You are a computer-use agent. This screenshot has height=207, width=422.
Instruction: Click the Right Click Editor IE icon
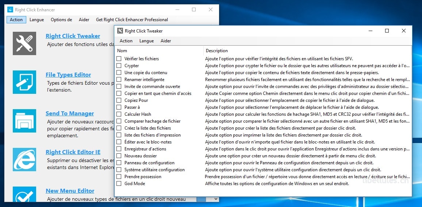coord(24,159)
